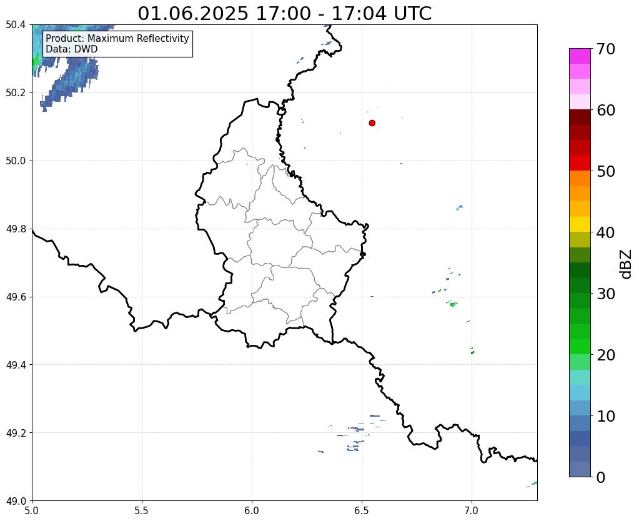Screen dimensions: 639x521
Task: Click the light blue colorbar segment above 10
Action: tap(580, 408)
